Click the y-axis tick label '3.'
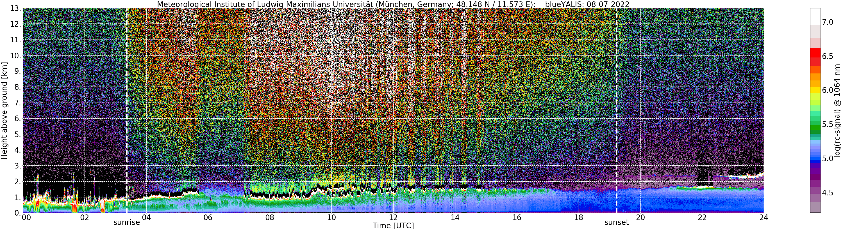843x231 pixels. [18, 166]
